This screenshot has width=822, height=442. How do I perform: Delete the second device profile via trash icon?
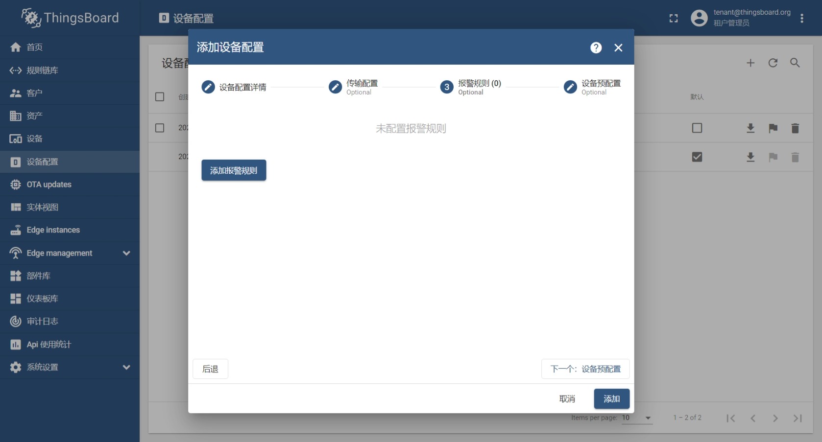coord(795,157)
